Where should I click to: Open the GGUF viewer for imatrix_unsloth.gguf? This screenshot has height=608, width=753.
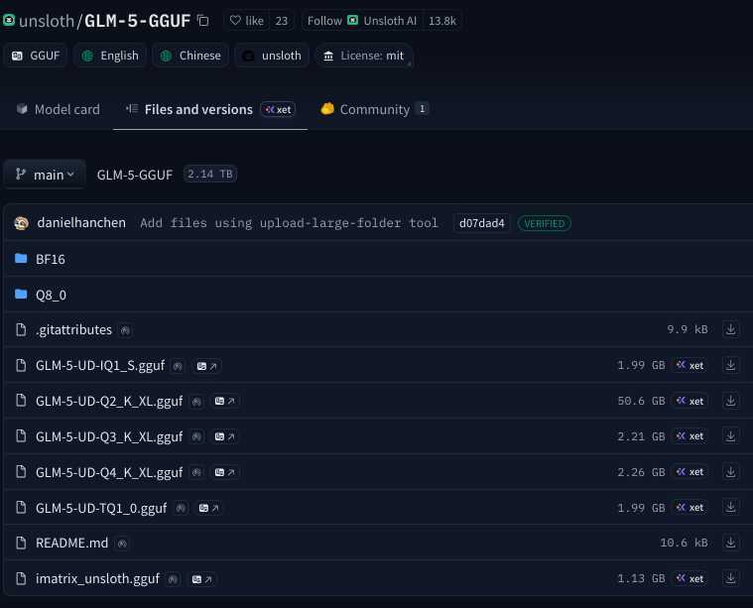tap(201, 579)
